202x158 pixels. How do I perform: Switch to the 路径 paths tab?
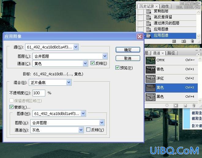171,53
